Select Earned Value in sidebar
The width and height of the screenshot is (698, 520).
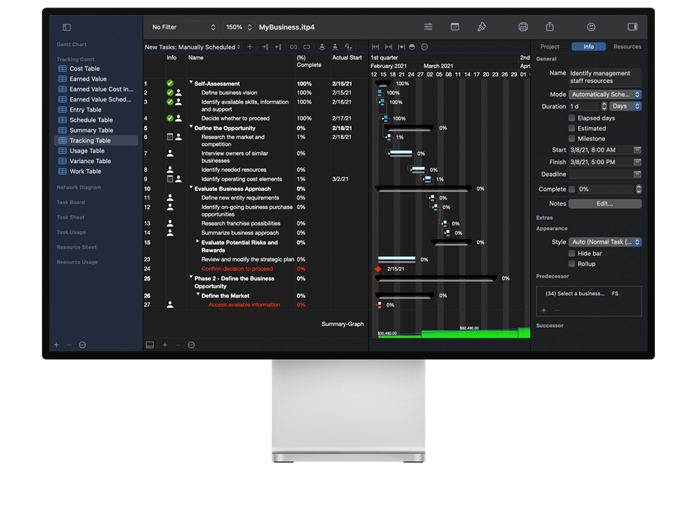tap(96, 79)
